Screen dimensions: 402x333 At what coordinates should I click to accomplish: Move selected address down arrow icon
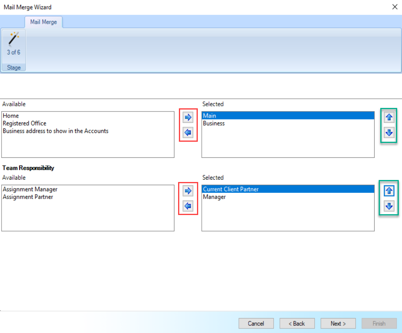[x=389, y=132]
